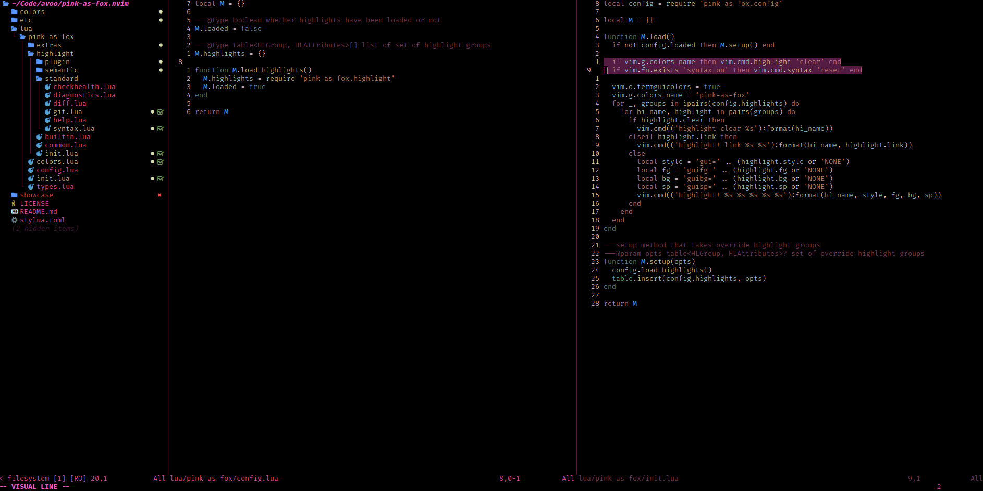Image resolution: width=983 pixels, height=491 pixels.
Task: Click the gear icon next to stylua.toml
Action: 14,220
